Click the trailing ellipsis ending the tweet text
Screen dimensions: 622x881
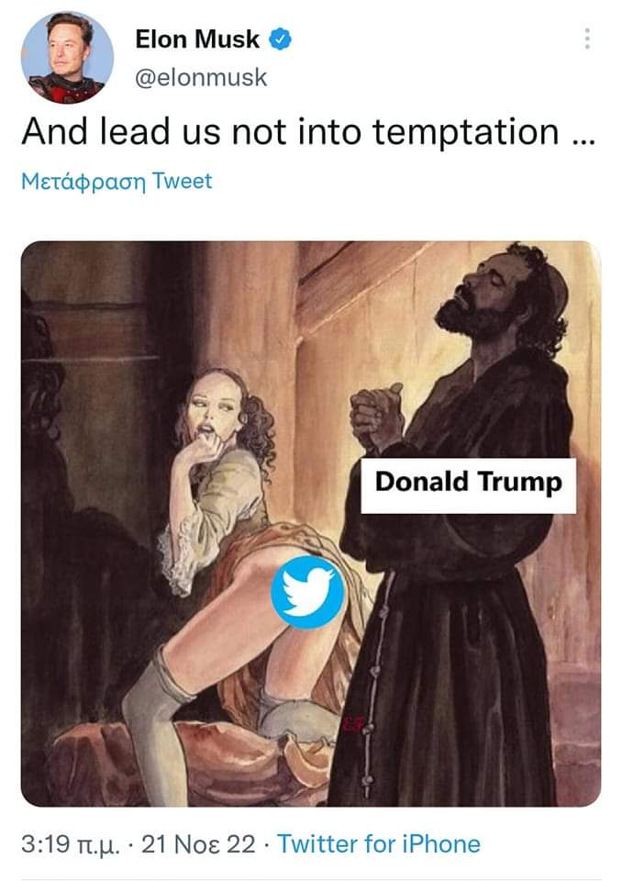click(x=583, y=140)
